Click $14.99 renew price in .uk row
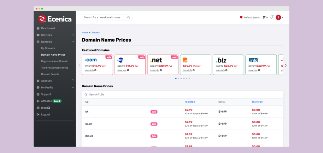 (222, 112)
